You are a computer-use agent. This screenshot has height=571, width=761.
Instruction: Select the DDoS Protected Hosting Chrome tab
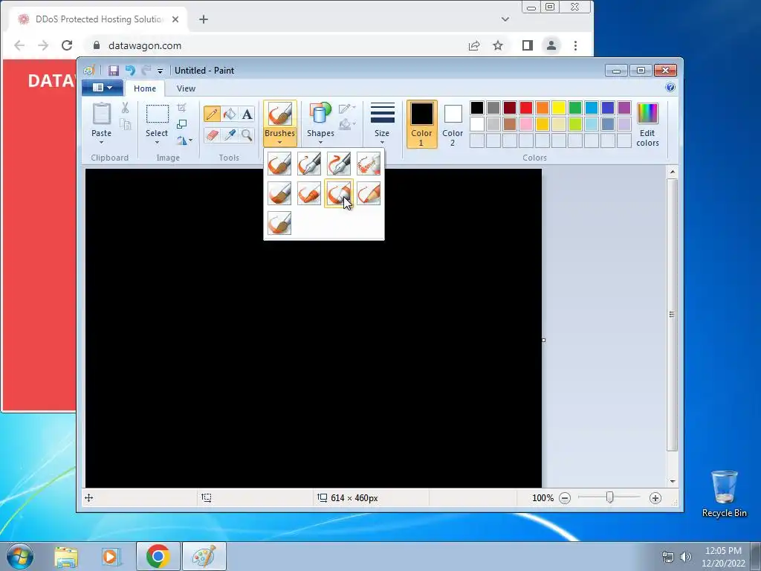99,19
